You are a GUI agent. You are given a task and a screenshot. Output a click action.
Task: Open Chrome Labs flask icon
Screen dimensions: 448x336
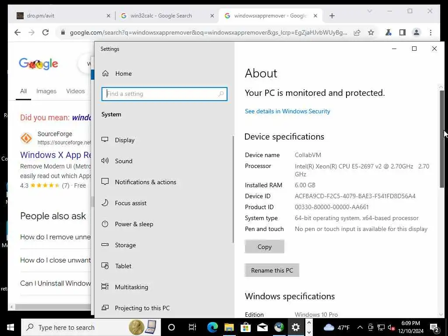pyautogui.click(x=388, y=32)
